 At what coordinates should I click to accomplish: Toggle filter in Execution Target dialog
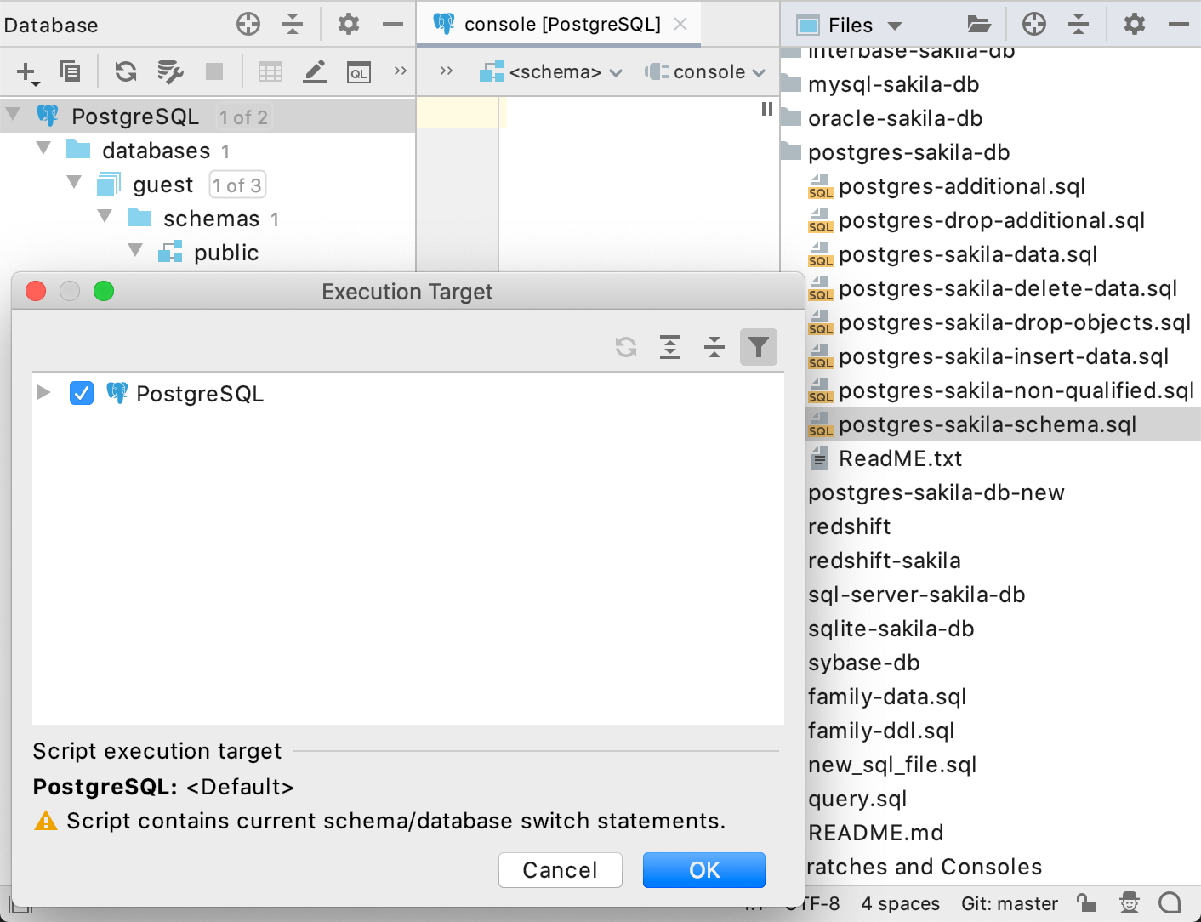pyautogui.click(x=759, y=347)
